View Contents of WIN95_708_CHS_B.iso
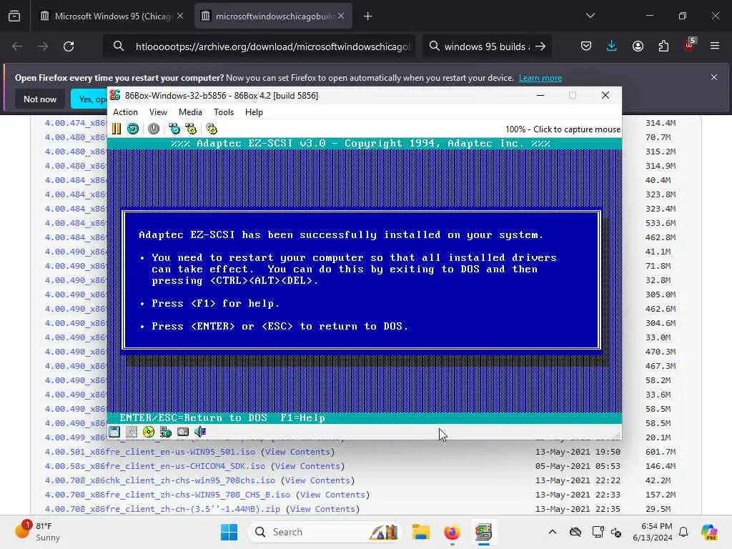The width and height of the screenshot is (732, 549). (x=332, y=495)
